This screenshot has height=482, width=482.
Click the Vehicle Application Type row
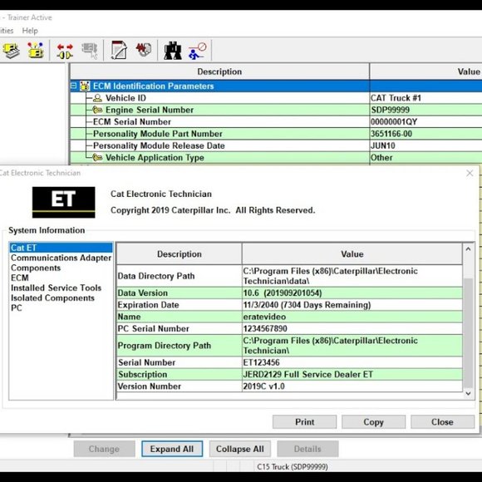coord(276,157)
